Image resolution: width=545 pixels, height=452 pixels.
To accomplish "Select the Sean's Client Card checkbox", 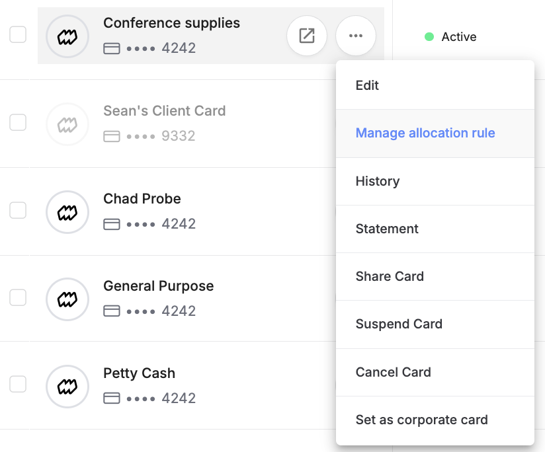I will pos(18,122).
